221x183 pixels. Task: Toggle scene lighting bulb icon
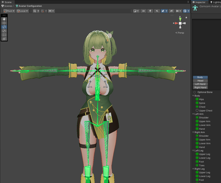[150, 11]
